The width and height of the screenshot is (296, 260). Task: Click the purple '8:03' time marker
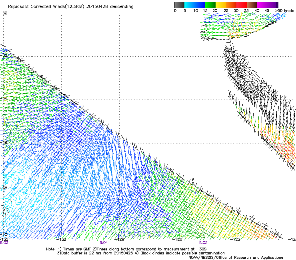click(4, 243)
